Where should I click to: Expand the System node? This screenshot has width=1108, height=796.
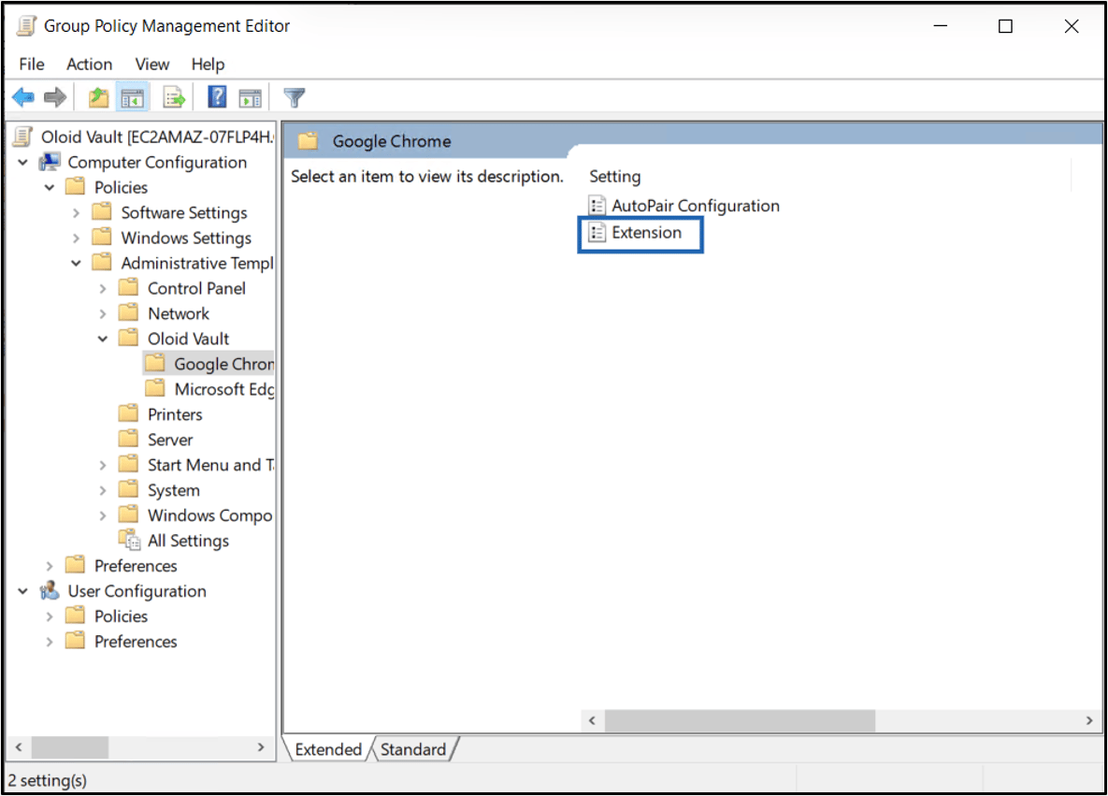click(103, 490)
